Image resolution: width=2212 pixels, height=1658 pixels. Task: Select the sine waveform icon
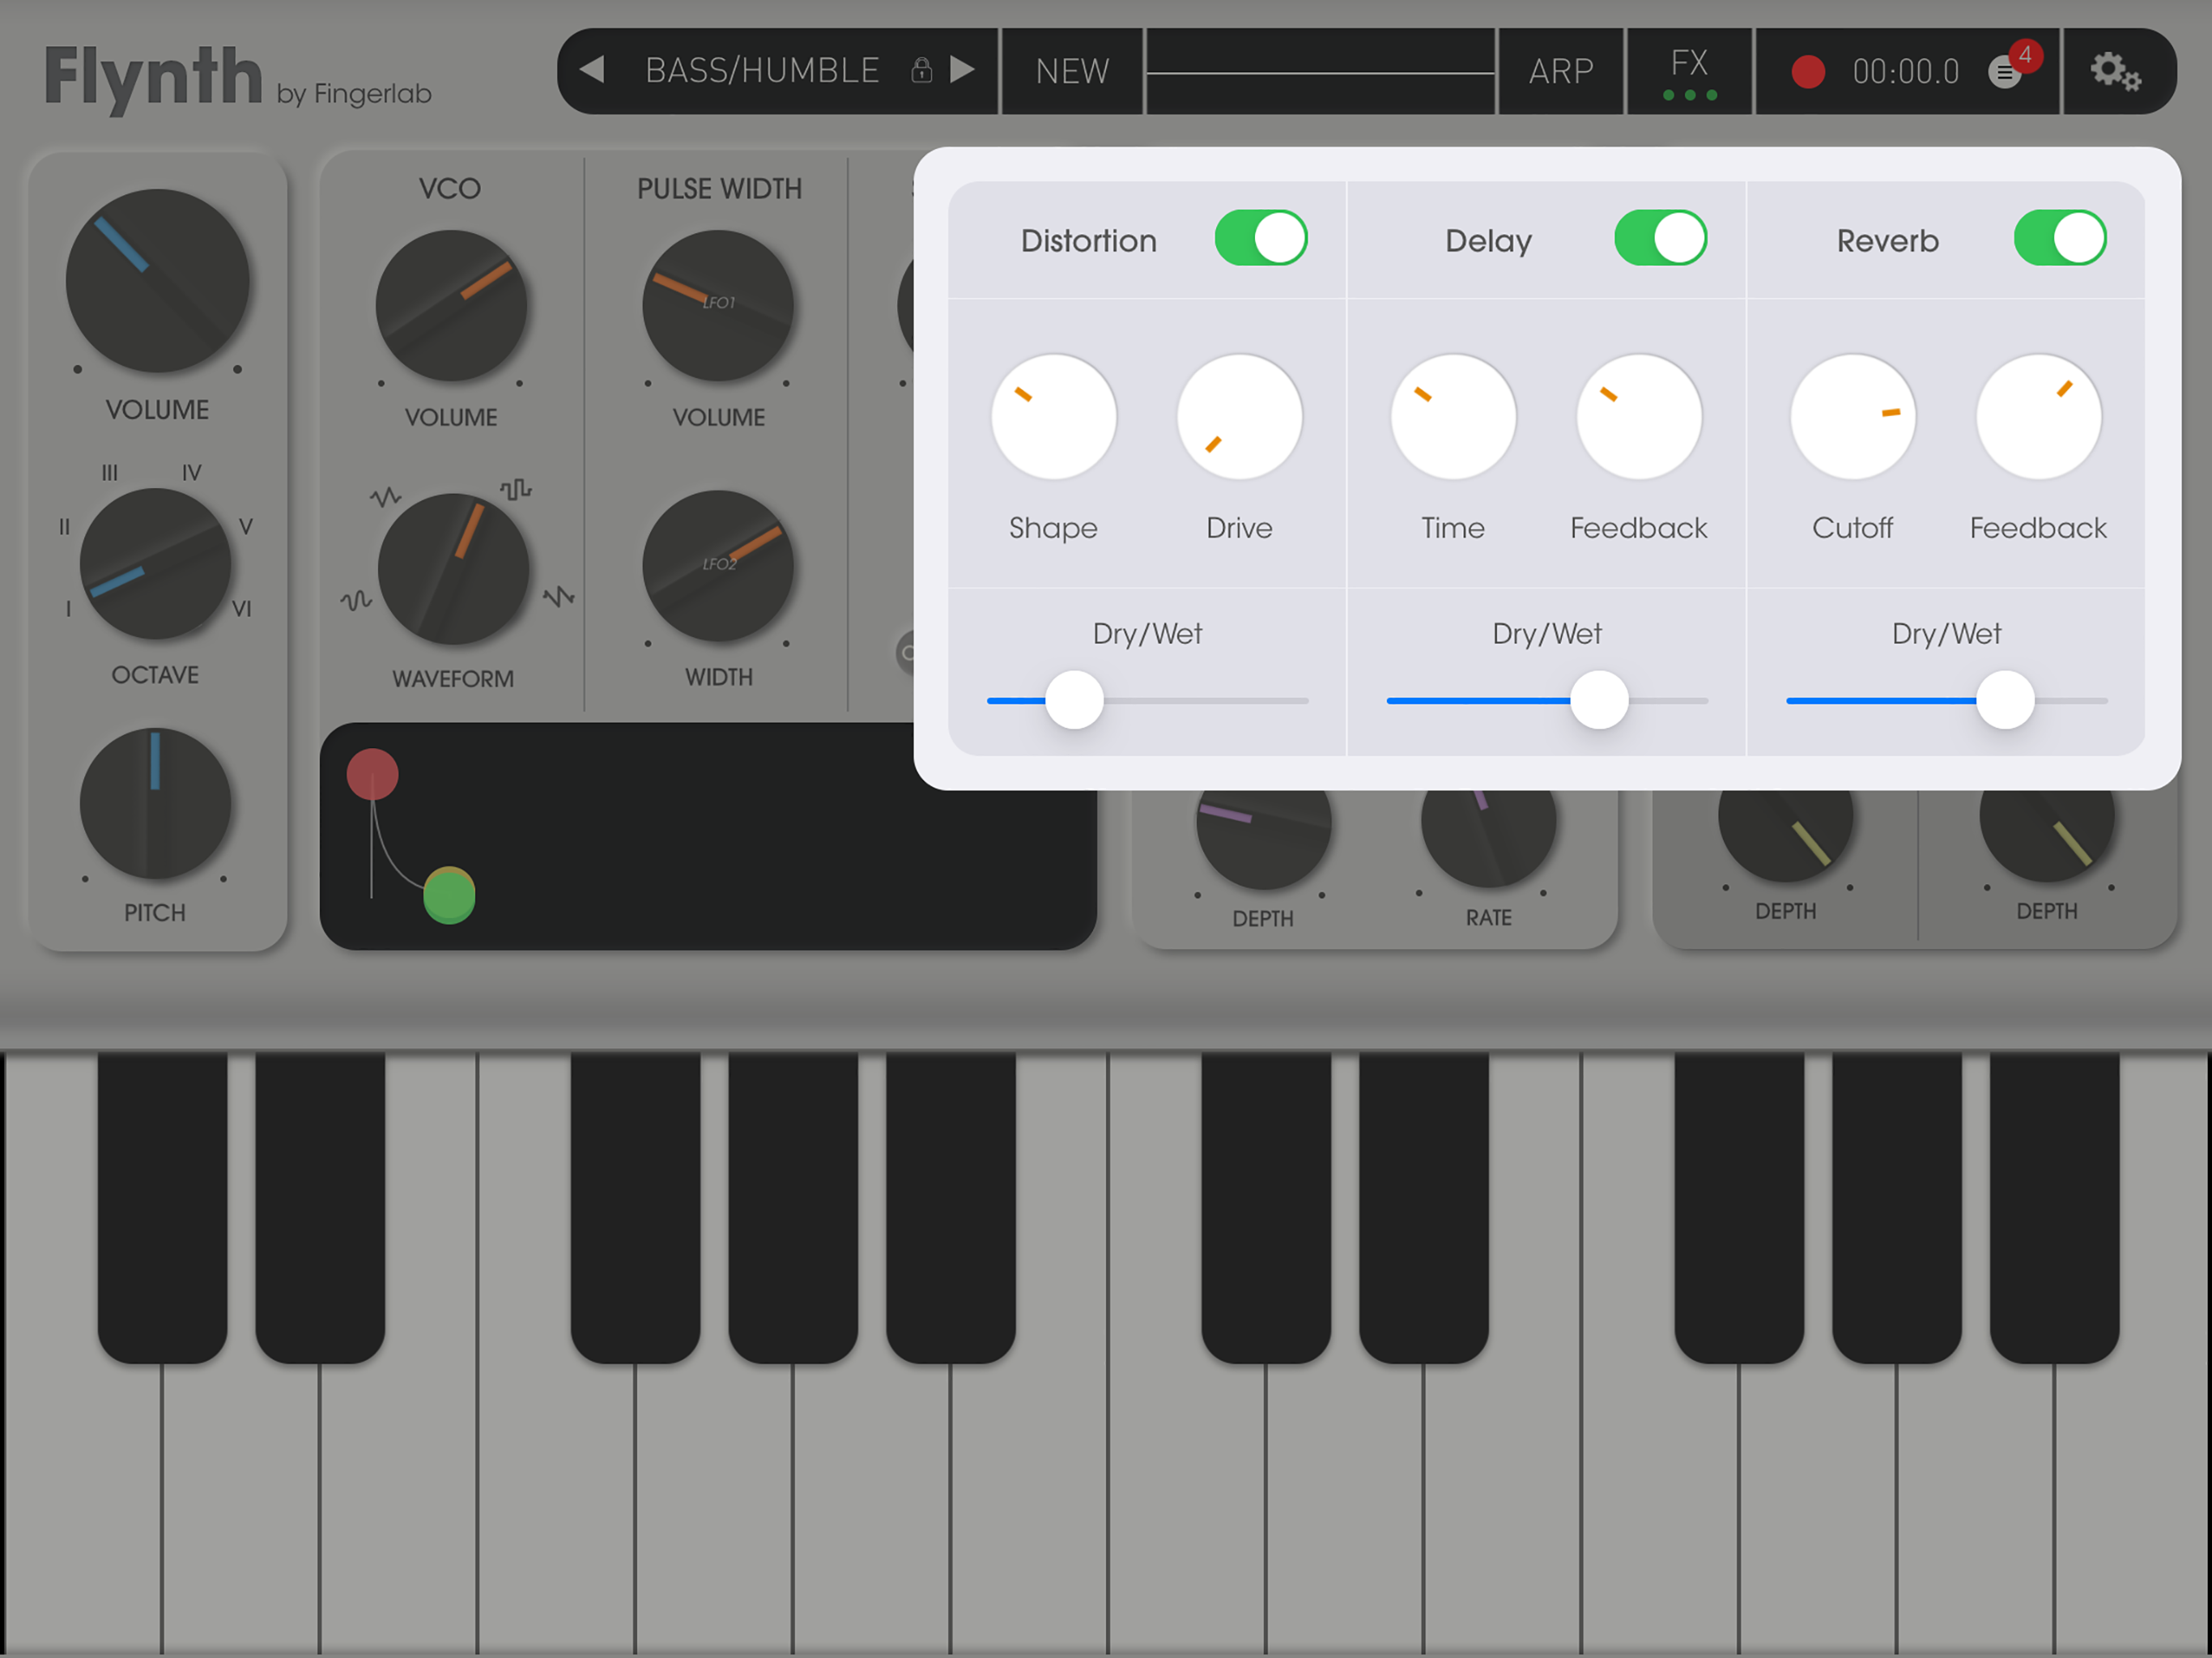coord(356,600)
